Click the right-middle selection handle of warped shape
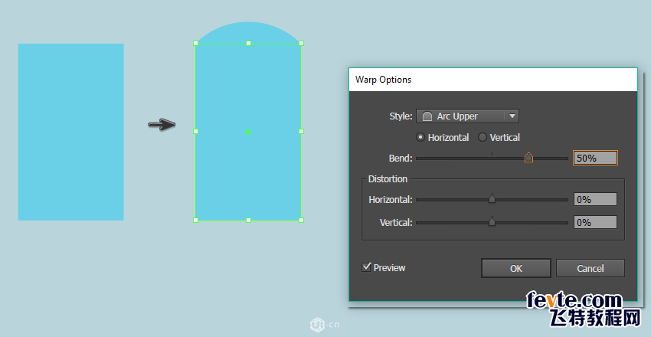The width and height of the screenshot is (651, 337). click(x=302, y=131)
